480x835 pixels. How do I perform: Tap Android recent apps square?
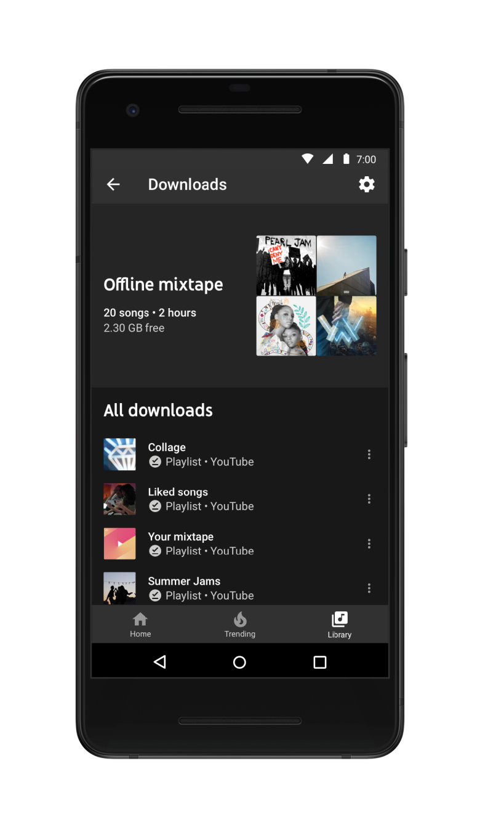[x=320, y=662]
